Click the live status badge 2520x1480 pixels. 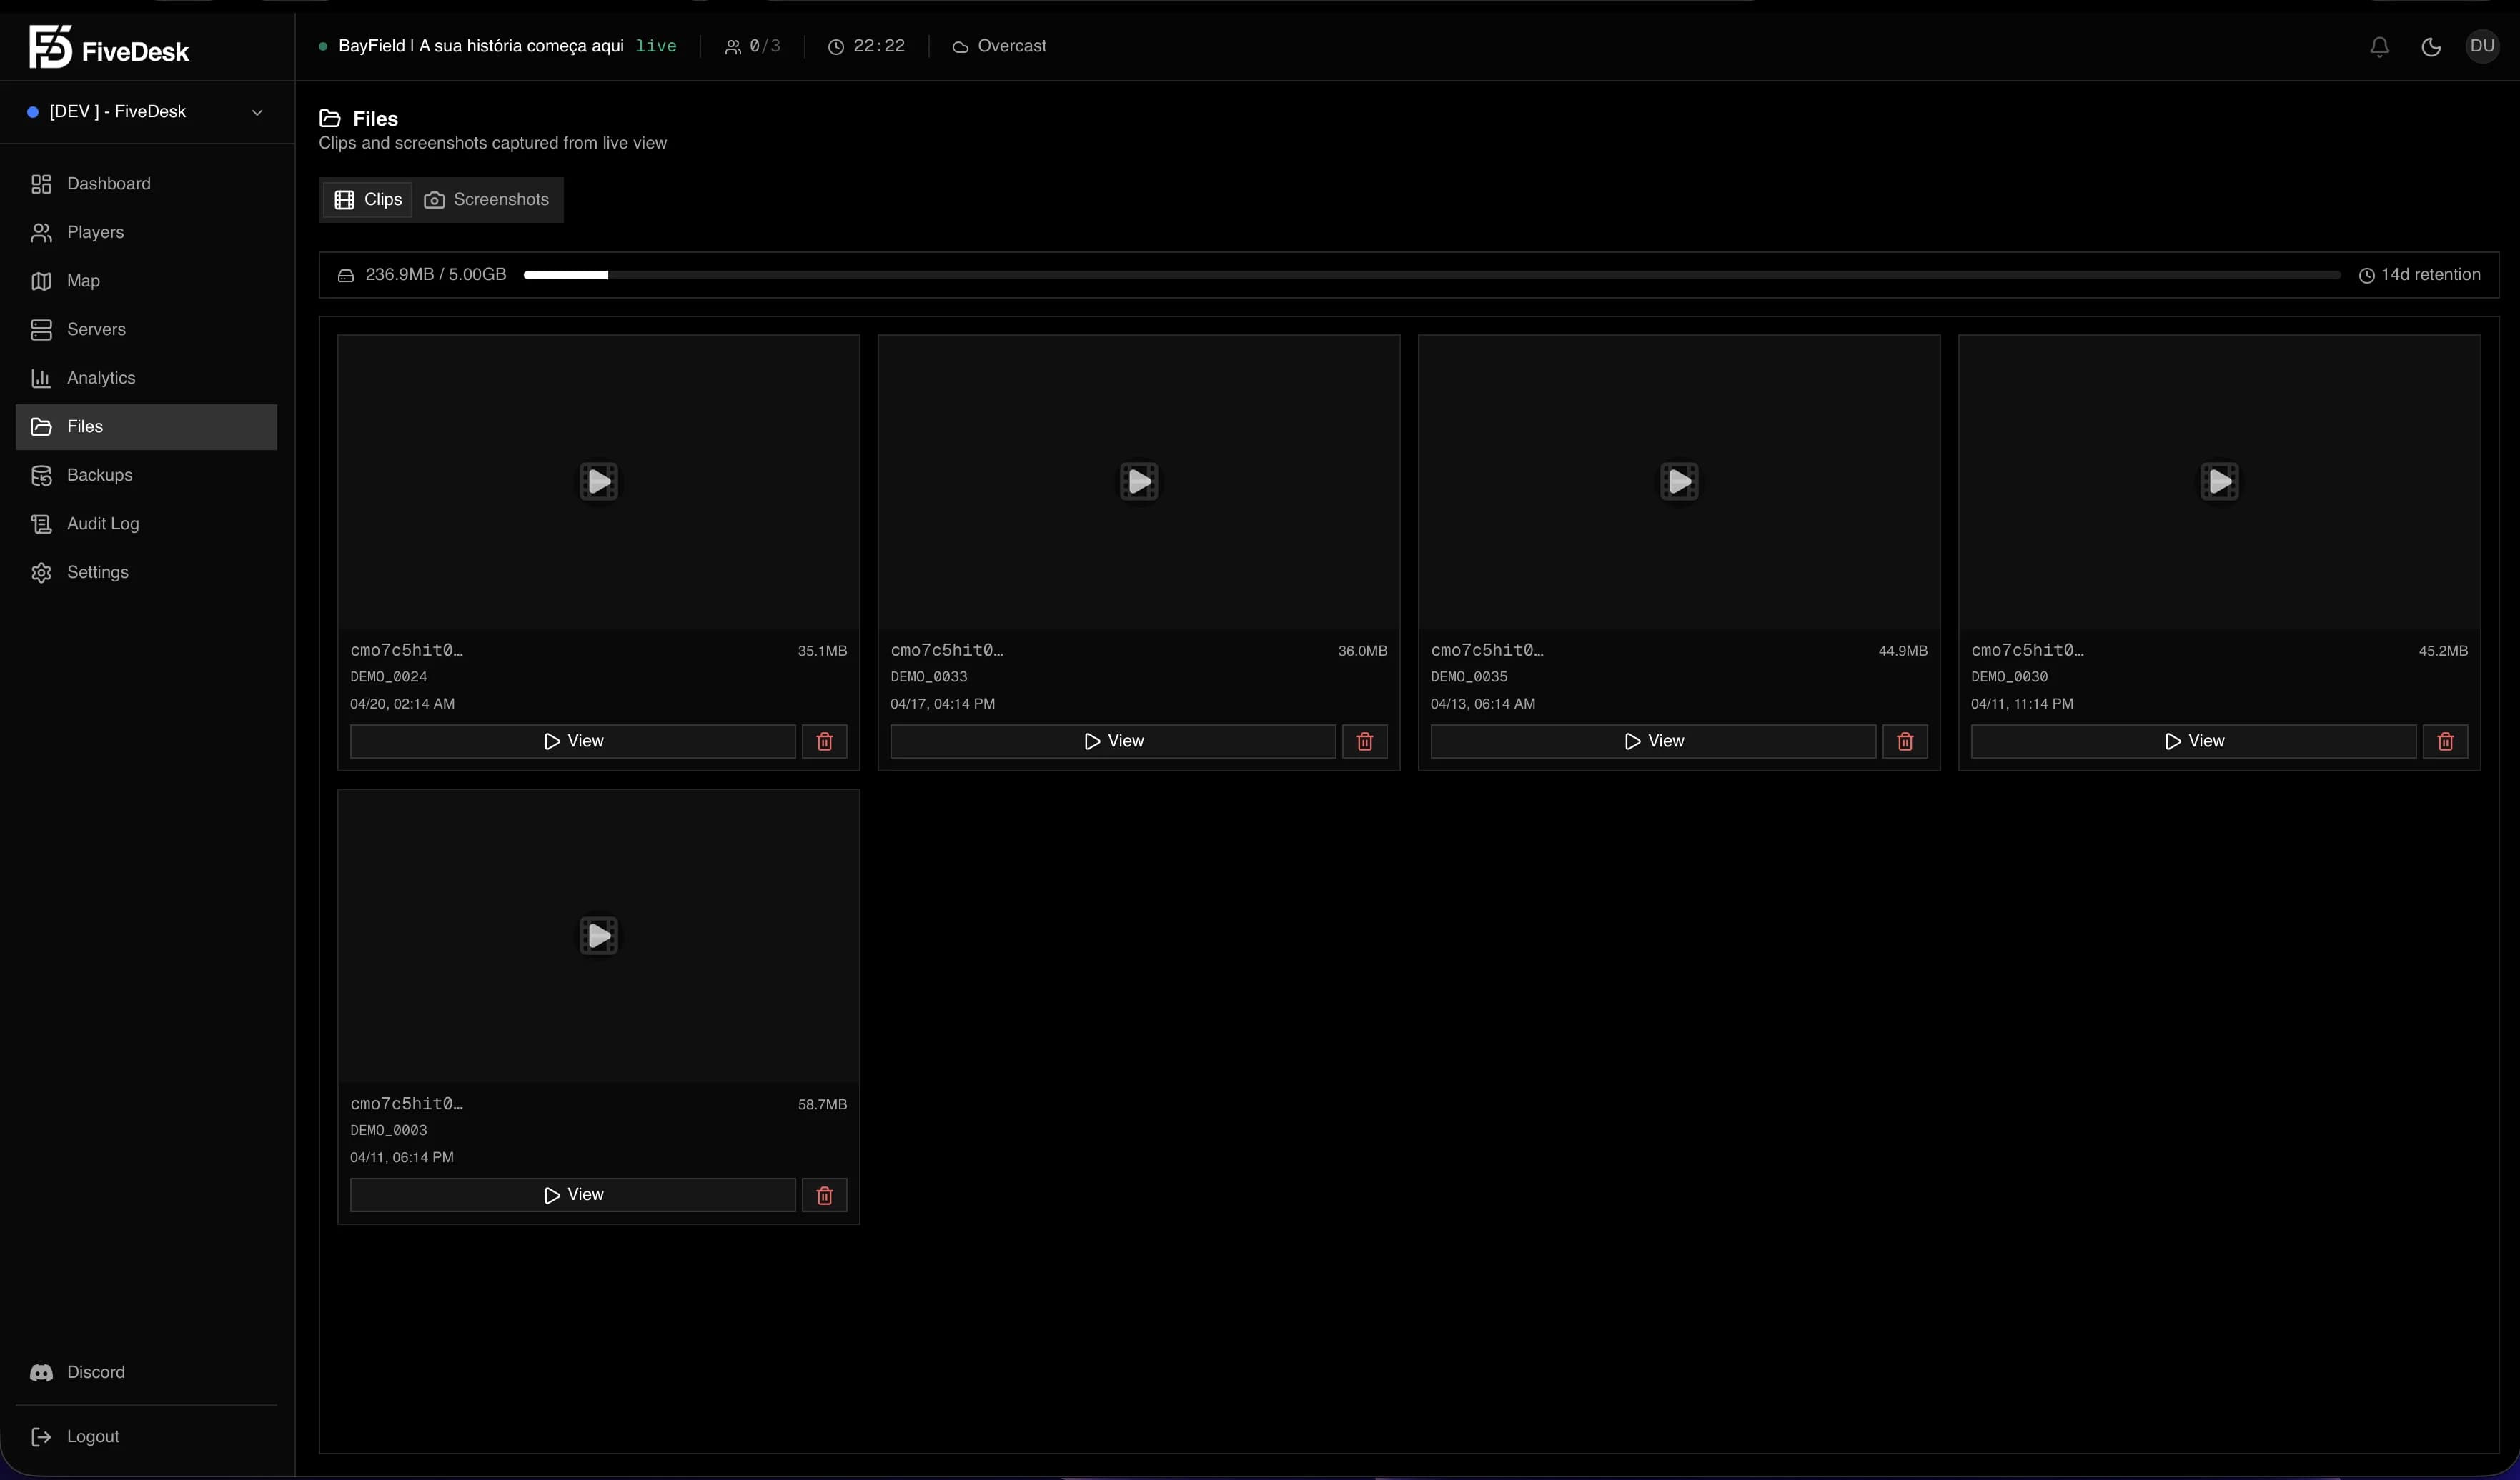656,46
